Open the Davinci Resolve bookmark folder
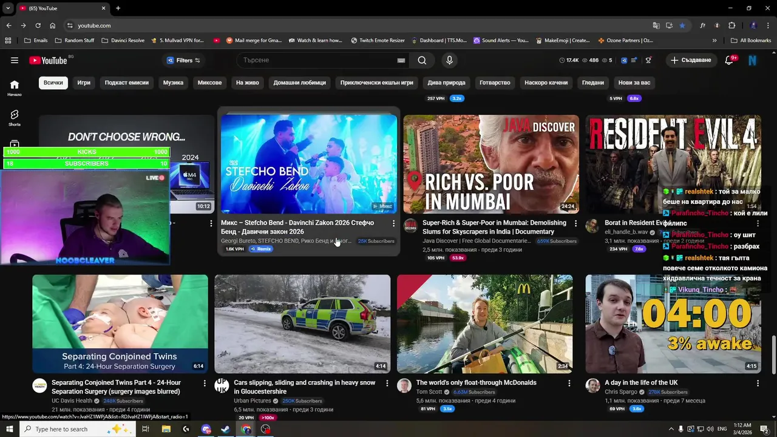Image resolution: width=777 pixels, height=437 pixels. [123, 41]
